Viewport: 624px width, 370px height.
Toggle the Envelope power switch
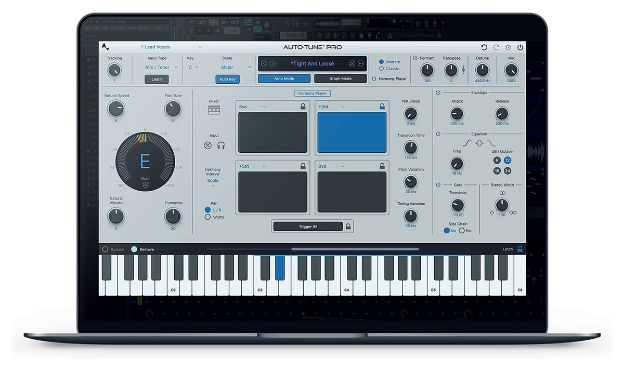[x=438, y=92]
